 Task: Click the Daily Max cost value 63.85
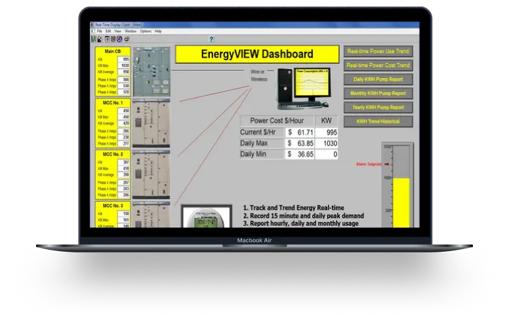click(300, 144)
